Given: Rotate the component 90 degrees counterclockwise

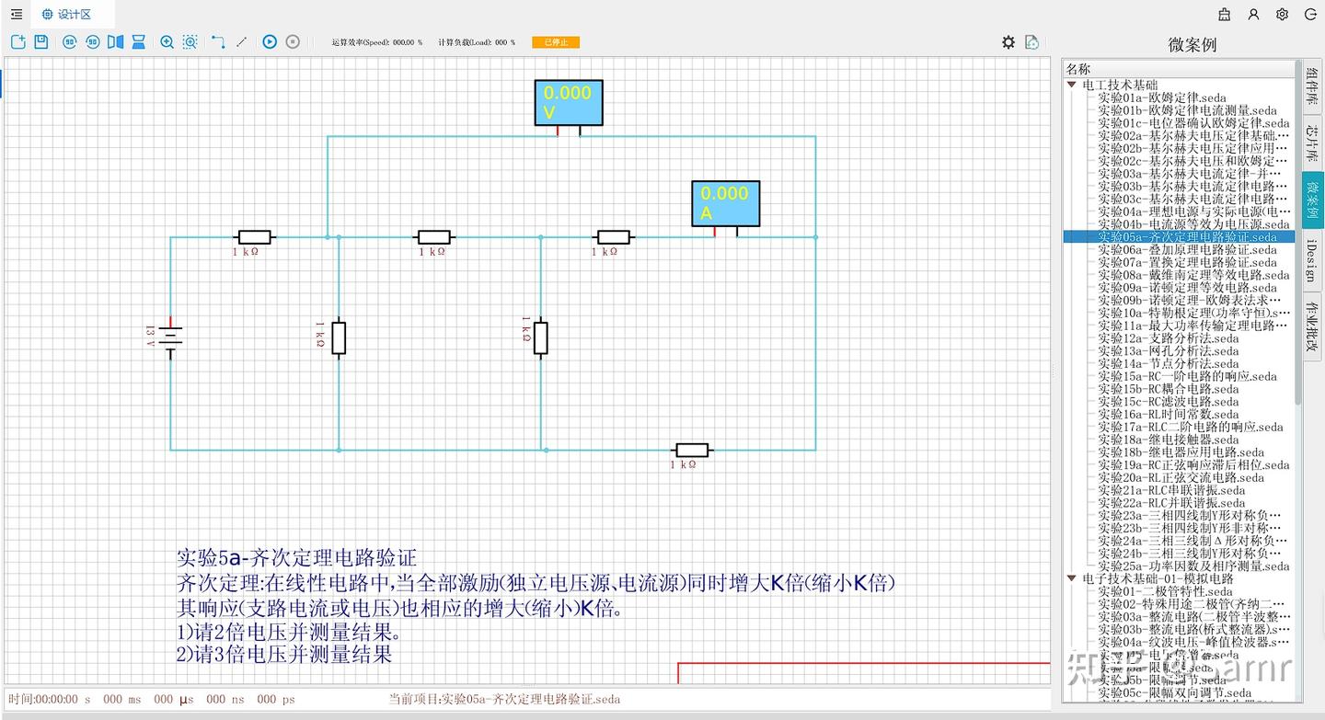Looking at the screenshot, I should pos(92,41).
